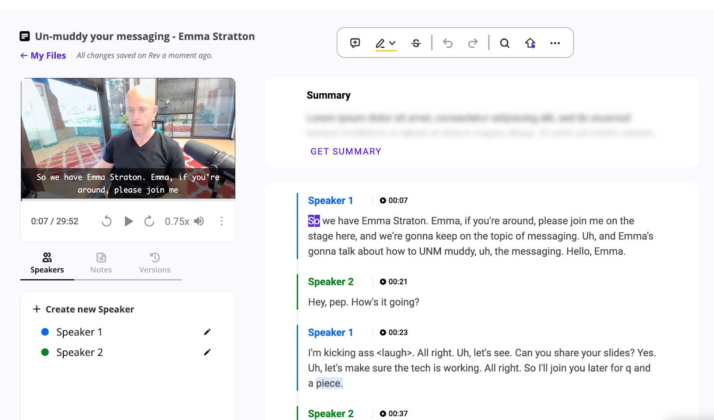Click the video preview thumbnail
The image size is (714, 420).
128,138
